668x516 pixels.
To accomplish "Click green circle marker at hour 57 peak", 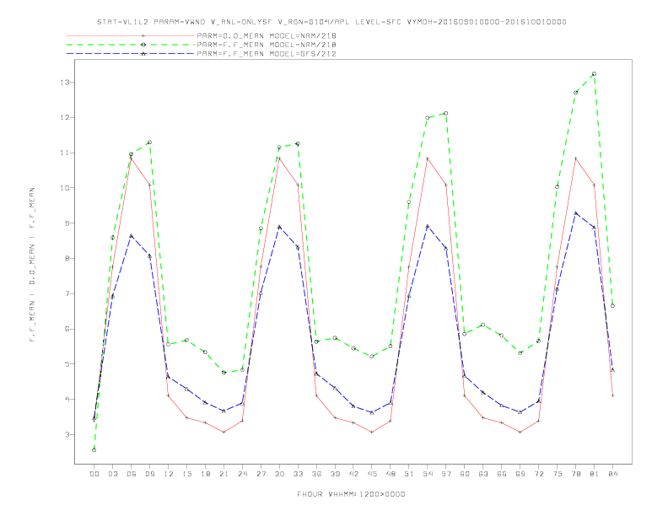I will click(445, 113).
